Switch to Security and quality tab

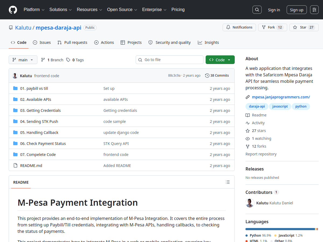point(170,42)
